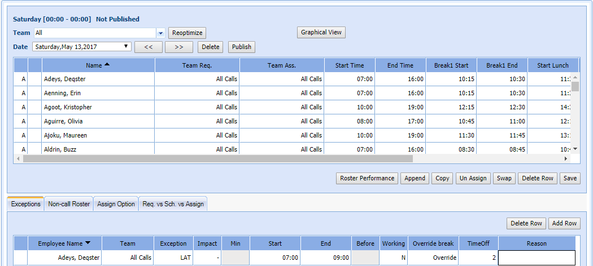This screenshot has height=266, width=593.
Task: Open the Graphical View
Action: point(321,33)
